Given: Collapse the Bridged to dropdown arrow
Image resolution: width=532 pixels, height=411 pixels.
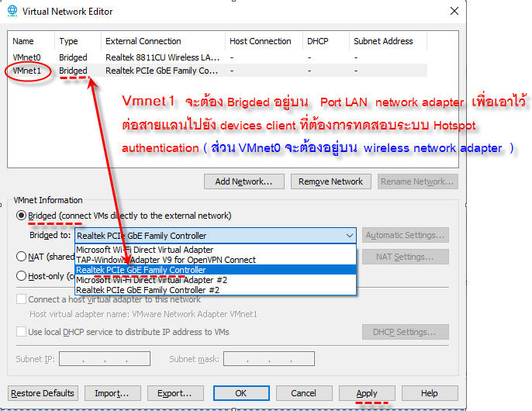Looking at the screenshot, I should coord(349,235).
